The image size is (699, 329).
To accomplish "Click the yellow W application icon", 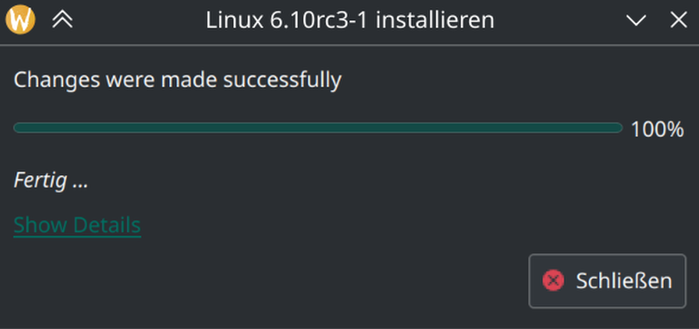I will tap(20, 20).
